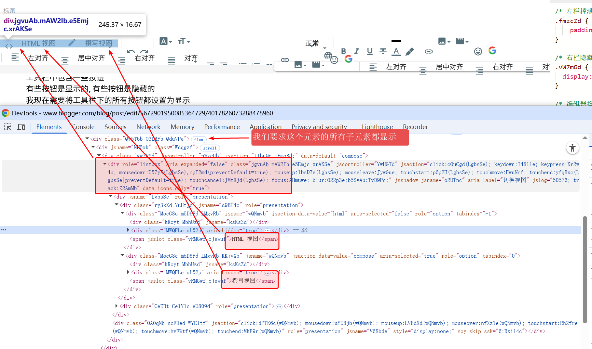
Task: Switch to the Console tab
Action: coord(83,127)
